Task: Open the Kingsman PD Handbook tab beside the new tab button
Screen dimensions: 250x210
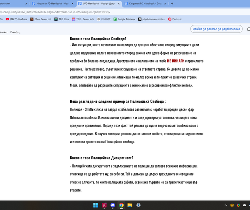Action: 145,4
